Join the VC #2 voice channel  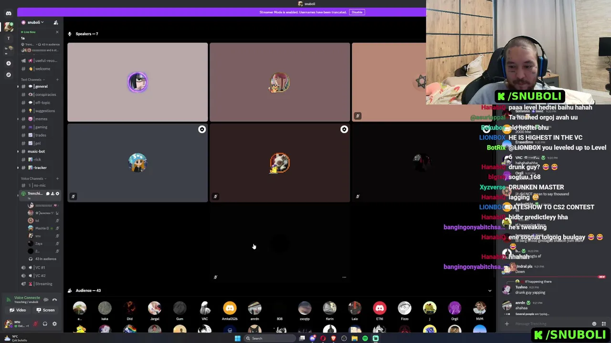point(40,275)
